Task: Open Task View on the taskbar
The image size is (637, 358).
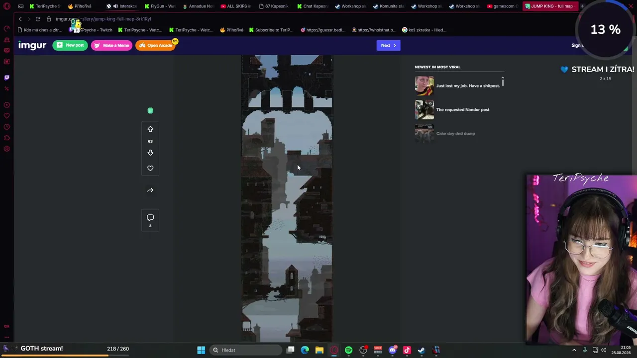Action: point(291,350)
